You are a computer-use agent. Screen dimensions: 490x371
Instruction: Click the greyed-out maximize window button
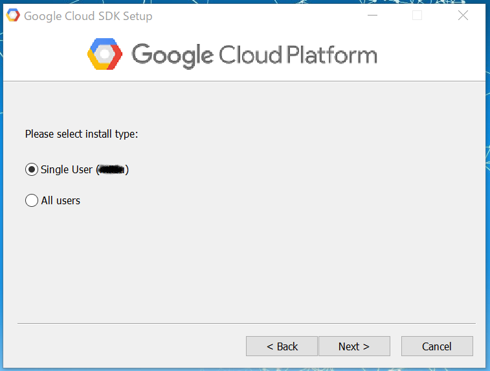[418, 16]
